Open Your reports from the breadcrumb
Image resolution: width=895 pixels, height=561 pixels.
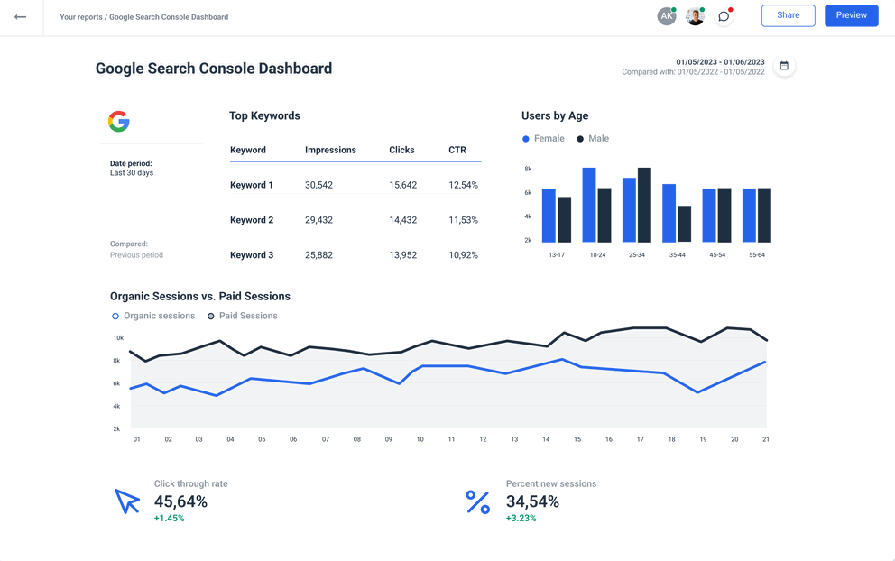[81, 17]
